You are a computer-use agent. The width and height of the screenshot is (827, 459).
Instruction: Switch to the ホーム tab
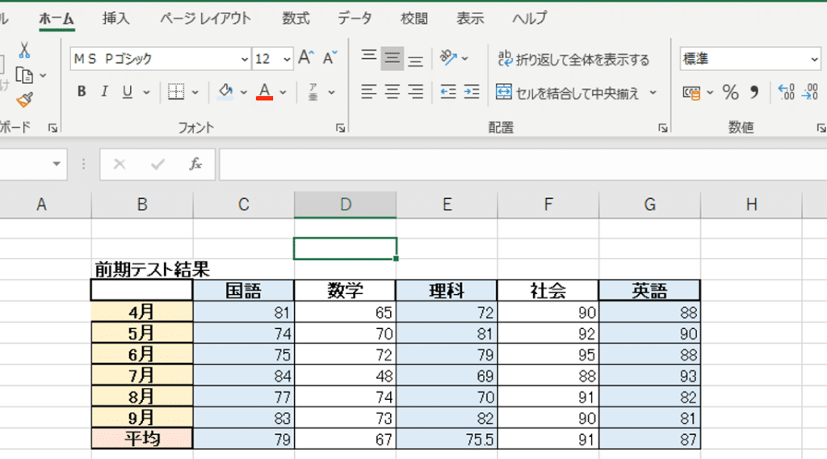[57, 19]
